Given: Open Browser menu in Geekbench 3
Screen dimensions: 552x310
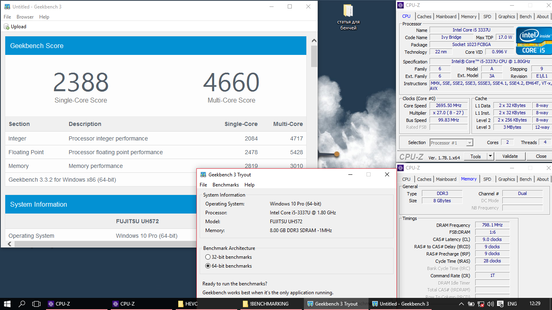Looking at the screenshot, I should tap(25, 17).
